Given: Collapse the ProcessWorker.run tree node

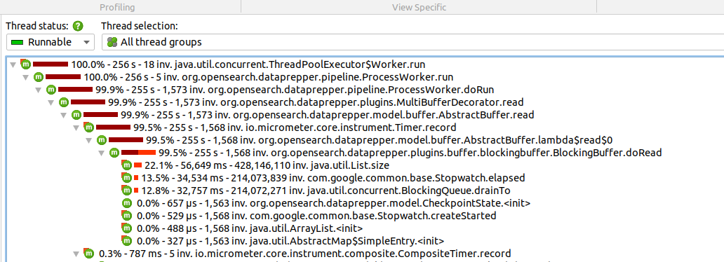Looking at the screenshot, I should click(26, 77).
